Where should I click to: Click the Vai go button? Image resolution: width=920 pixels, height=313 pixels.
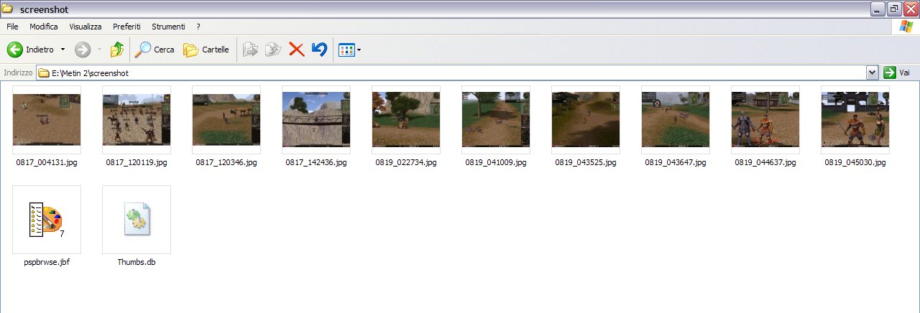point(897,73)
